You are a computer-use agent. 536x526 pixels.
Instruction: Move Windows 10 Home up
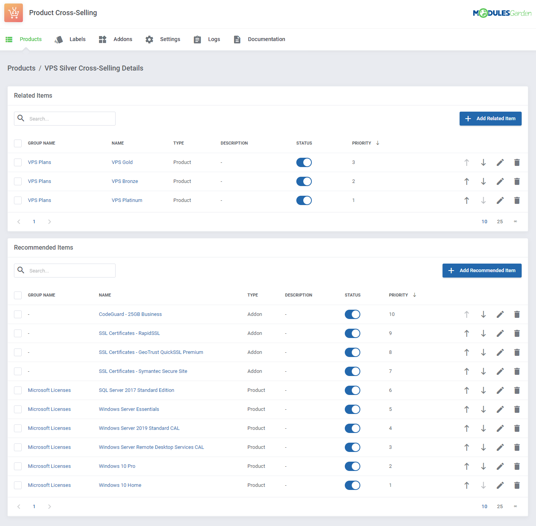coord(467,485)
